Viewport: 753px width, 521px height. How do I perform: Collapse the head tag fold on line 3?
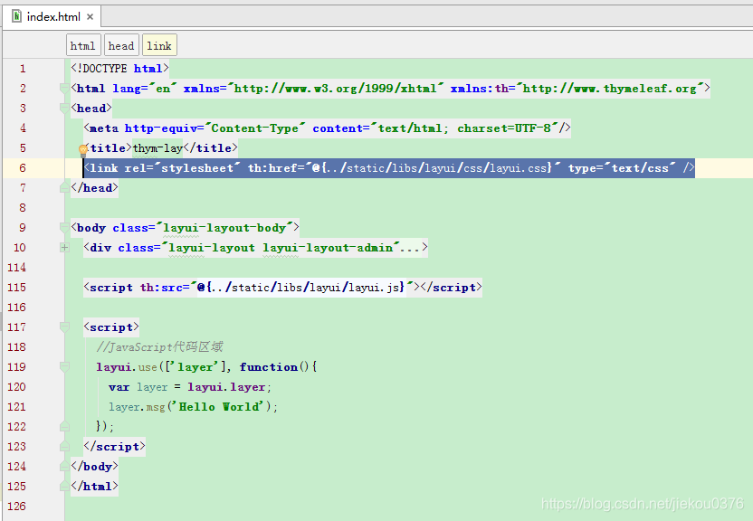65,109
